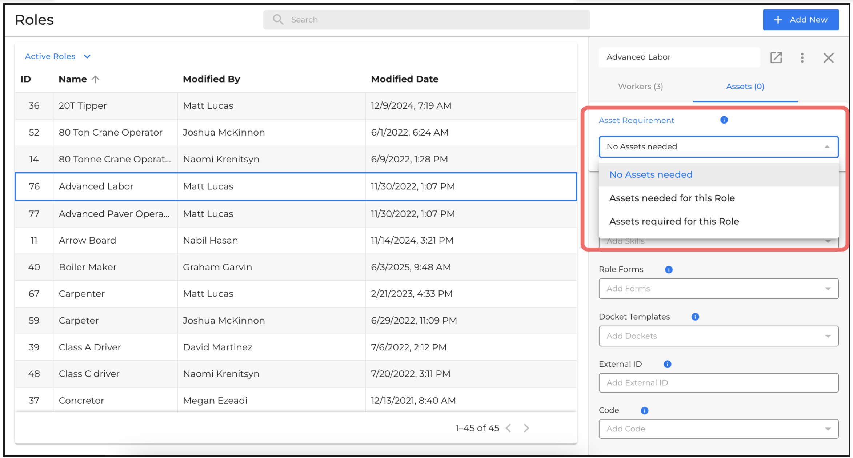Click the Asset Requirement info icon
Viewport: 853px width, 458px height.
point(724,120)
